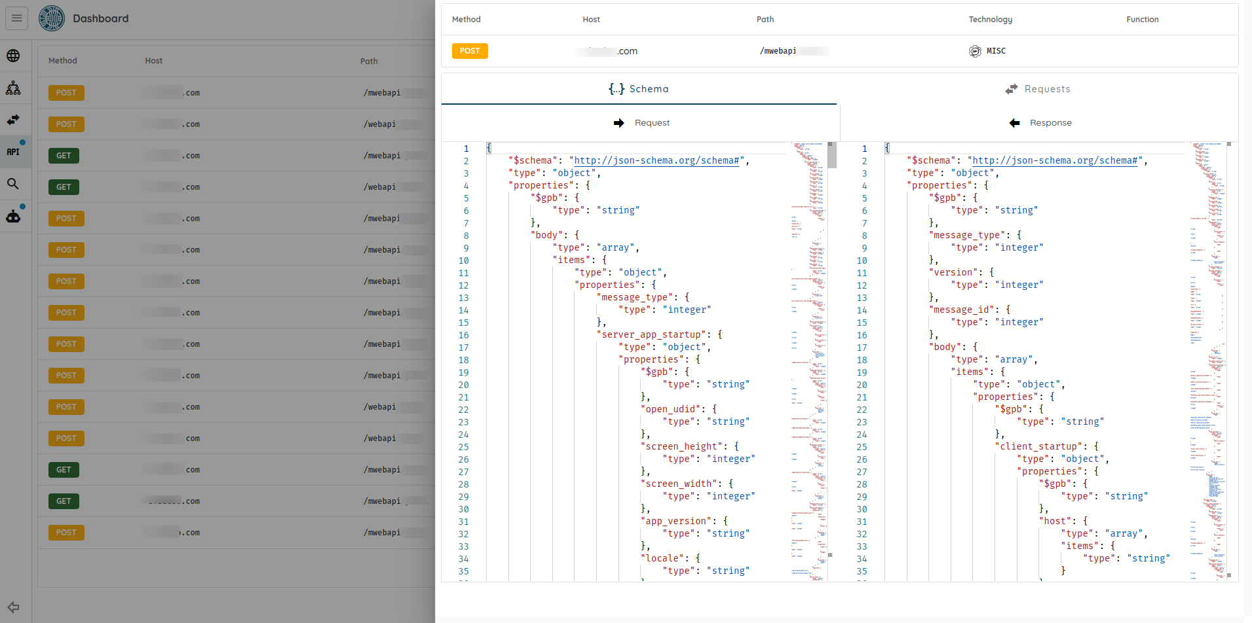
Task: Open json-schema.org link in Response schema
Action: [1055, 160]
